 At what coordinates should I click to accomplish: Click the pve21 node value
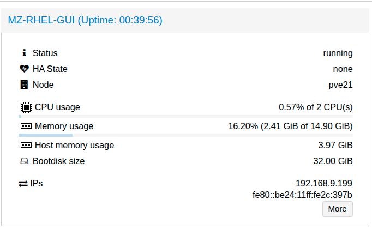click(x=340, y=85)
